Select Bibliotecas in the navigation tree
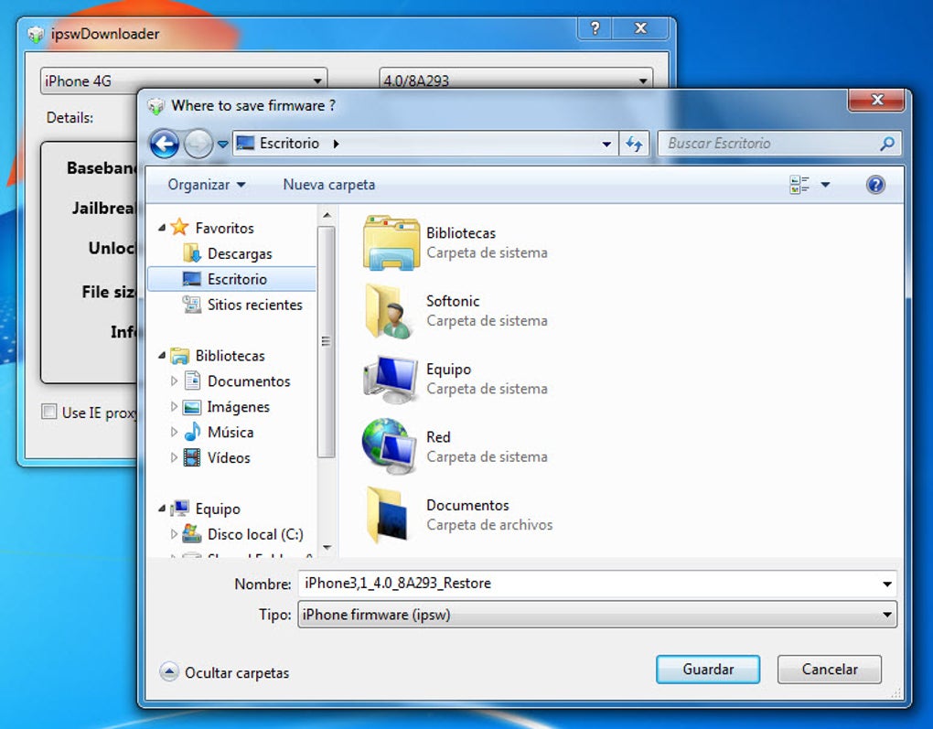Viewport: 933px width, 729px height. pos(217,355)
